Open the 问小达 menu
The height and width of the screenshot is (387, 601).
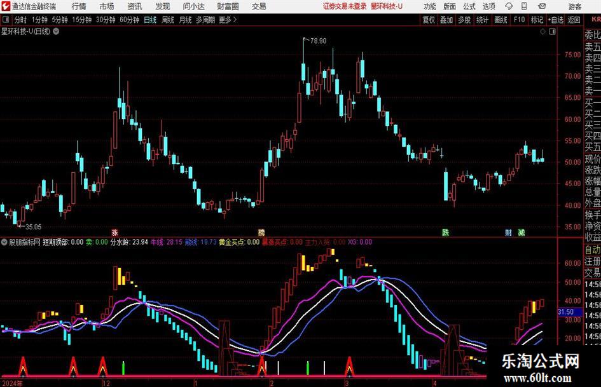point(194,6)
